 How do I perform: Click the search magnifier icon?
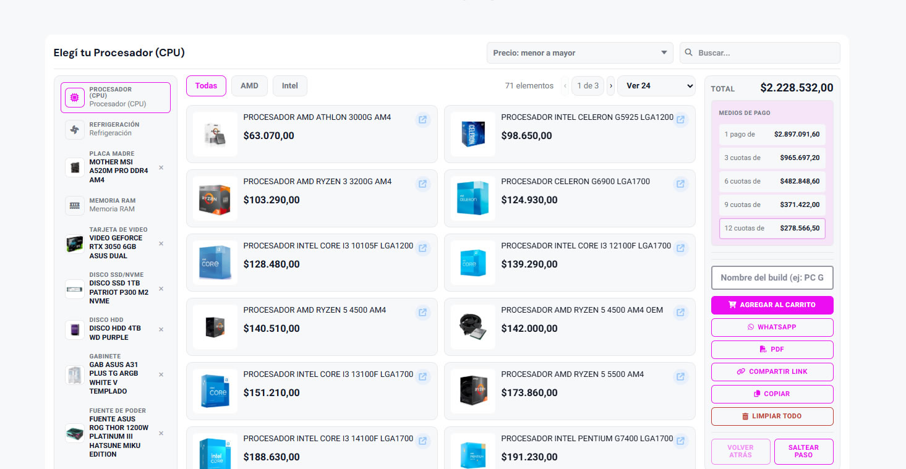[689, 53]
